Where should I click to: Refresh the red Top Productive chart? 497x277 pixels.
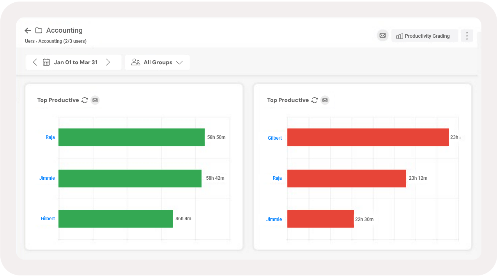(x=315, y=100)
